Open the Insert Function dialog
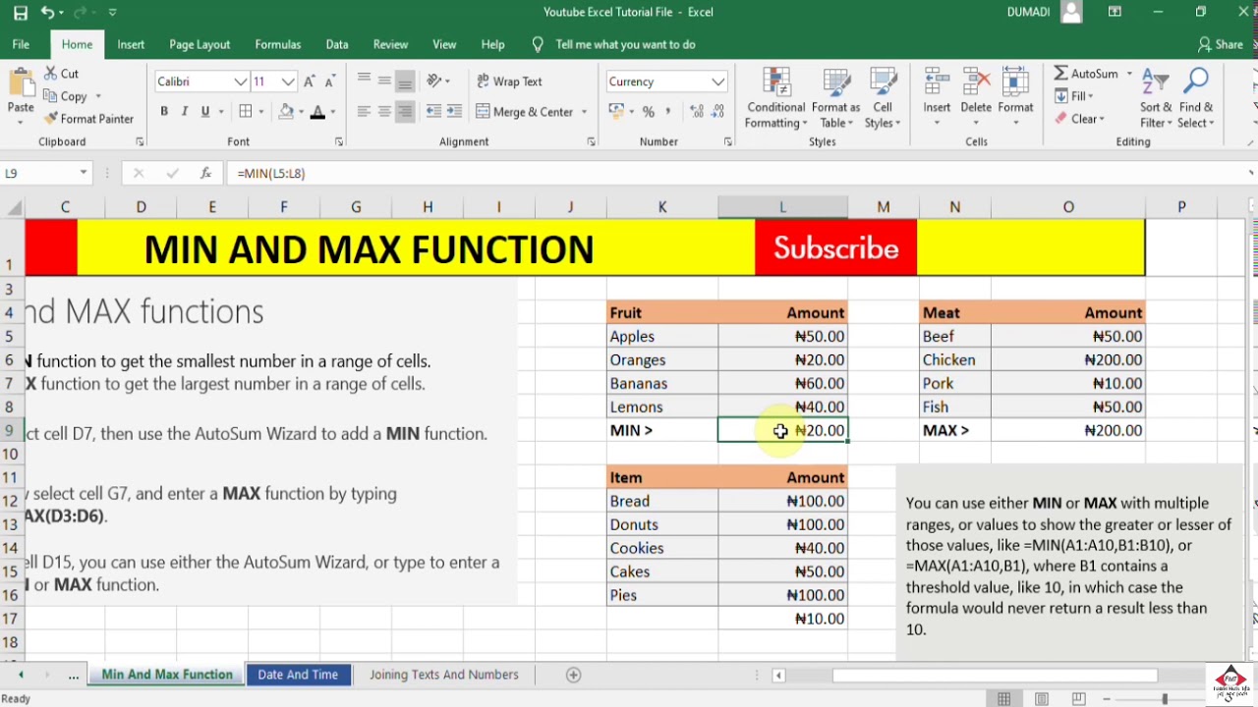Image resolution: width=1258 pixels, height=707 pixels. tap(205, 173)
